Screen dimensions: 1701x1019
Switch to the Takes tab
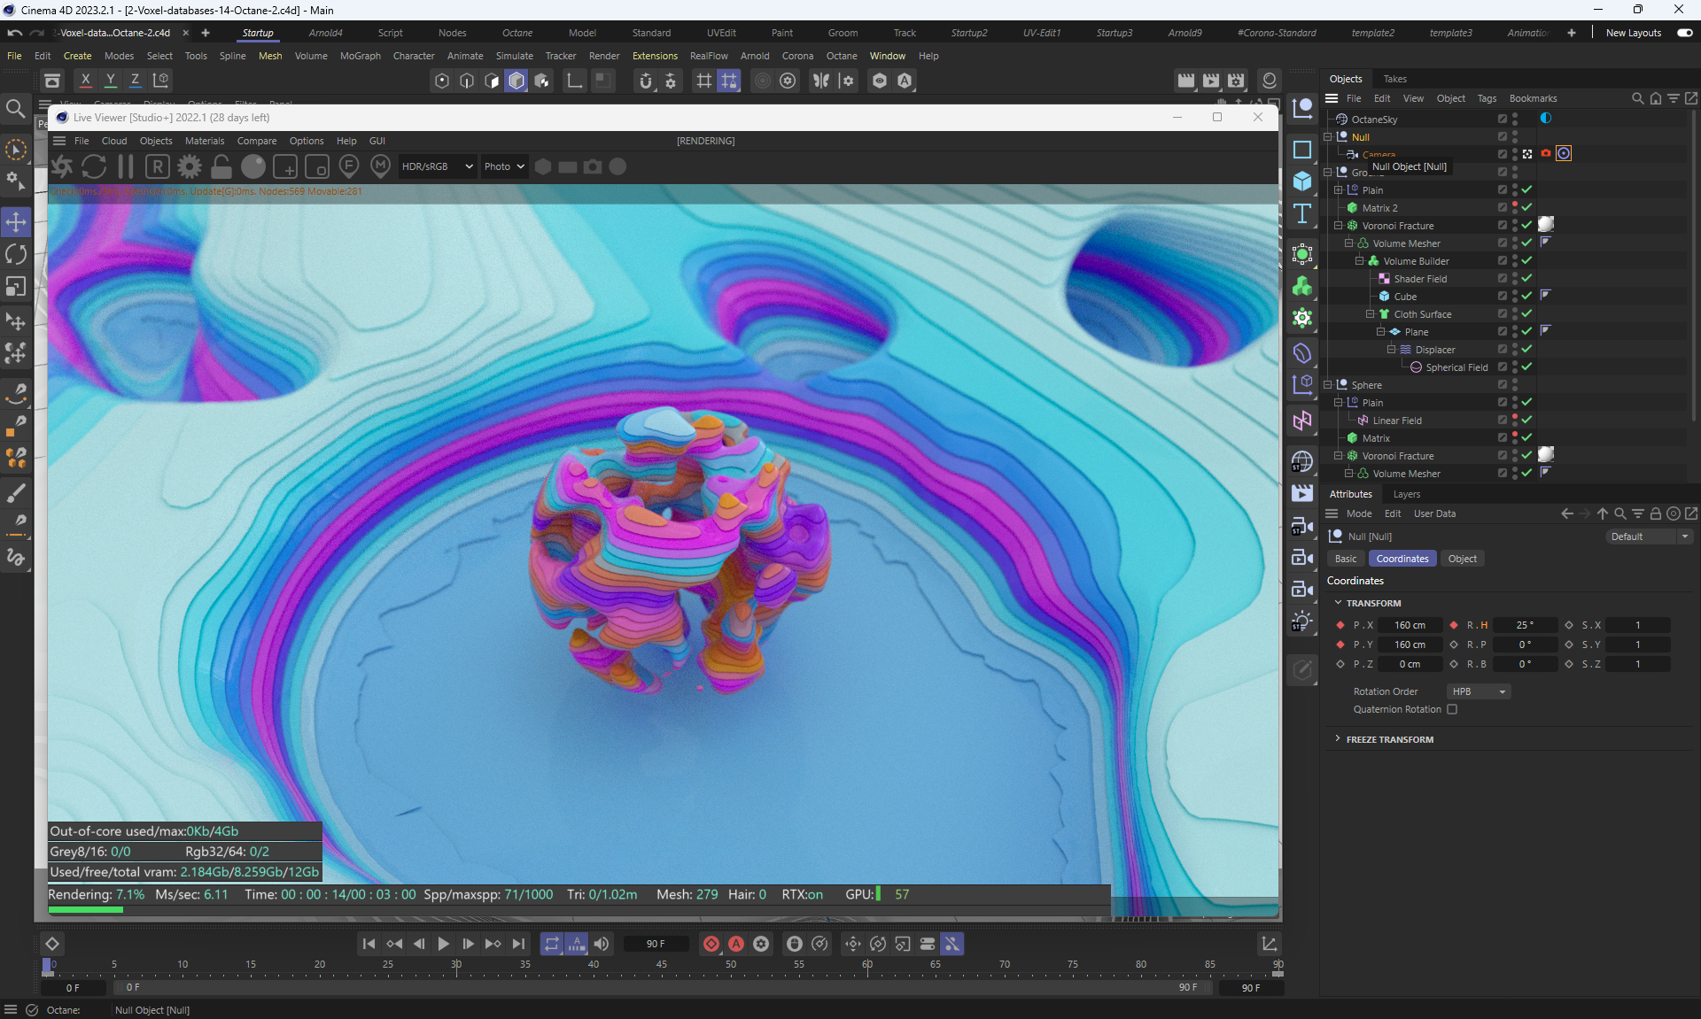coord(1394,79)
